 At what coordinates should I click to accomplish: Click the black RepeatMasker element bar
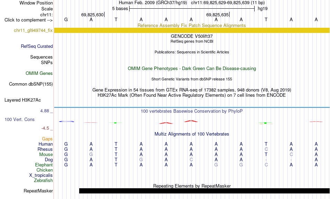click(x=204, y=191)
